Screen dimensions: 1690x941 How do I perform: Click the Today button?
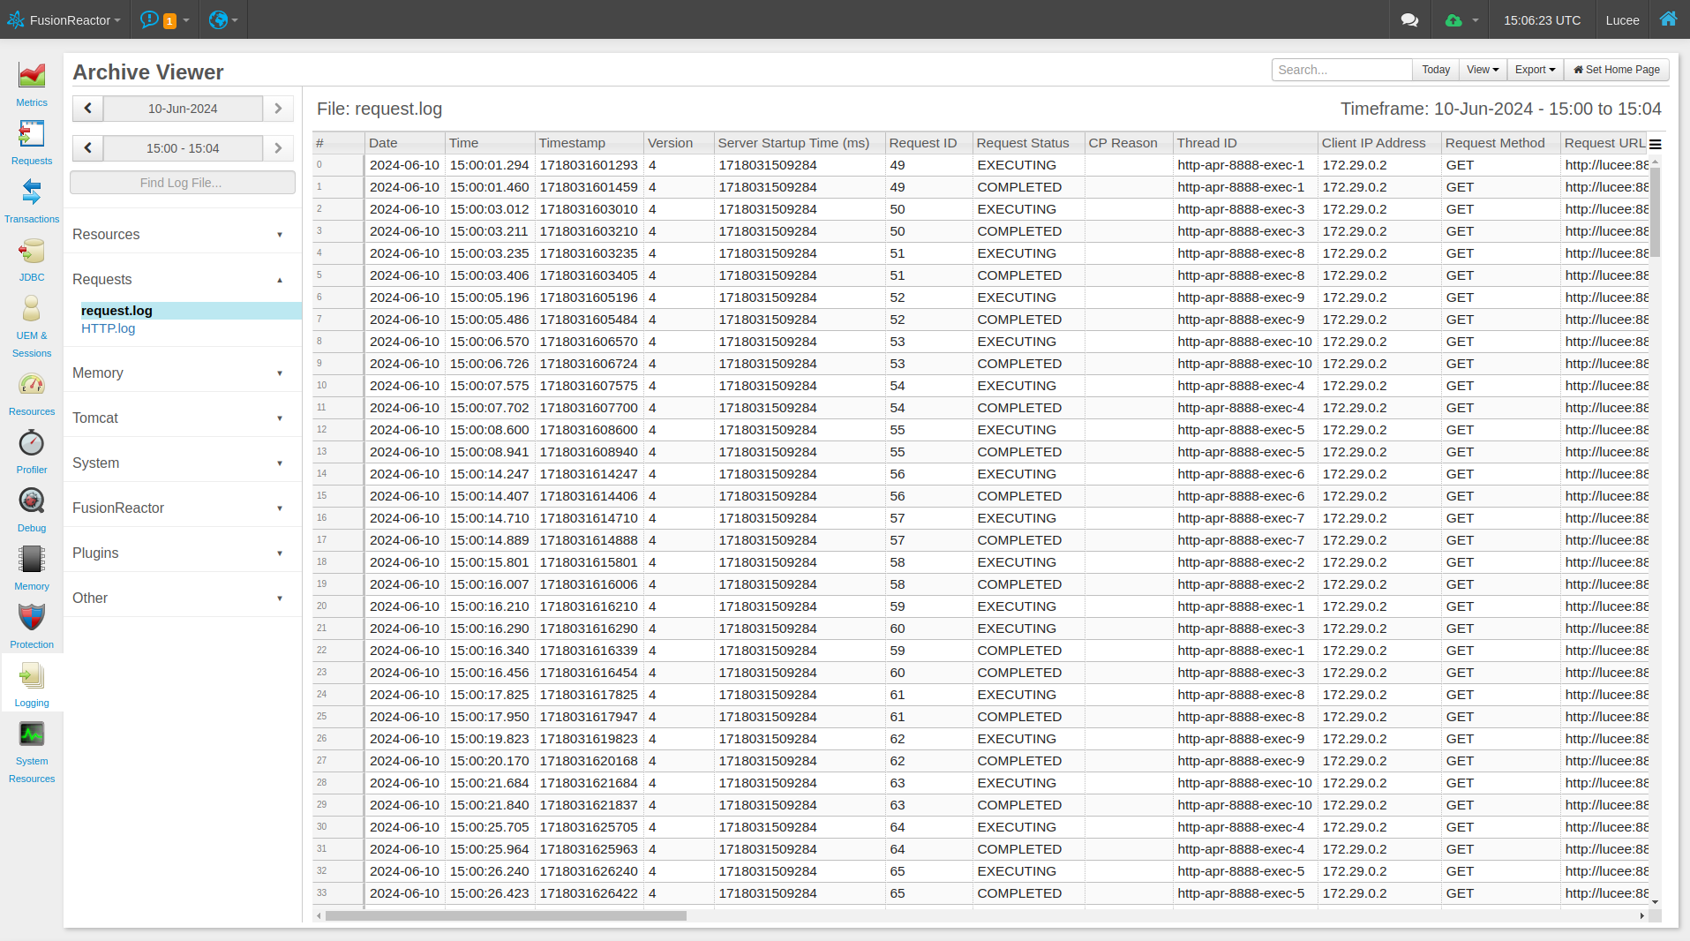[x=1435, y=70]
